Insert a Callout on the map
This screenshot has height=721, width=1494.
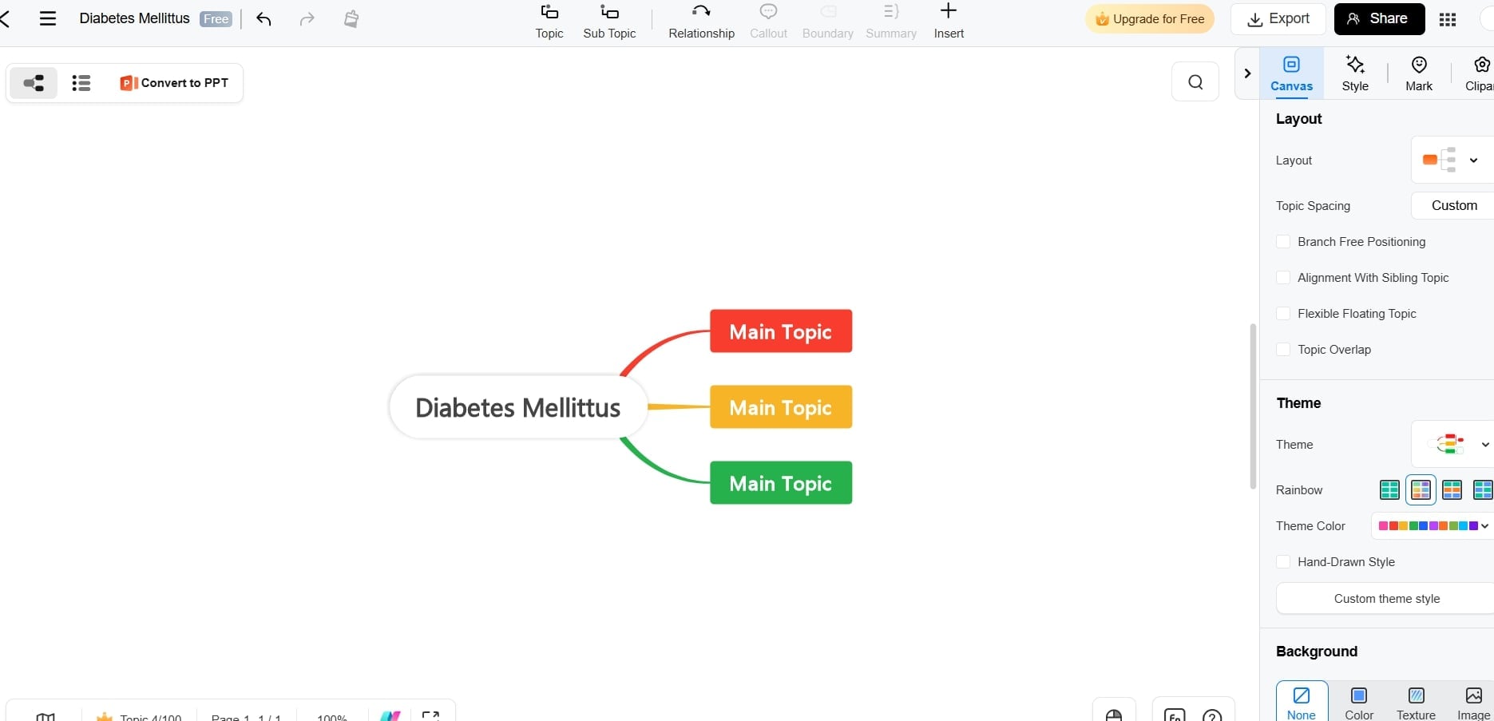click(768, 21)
